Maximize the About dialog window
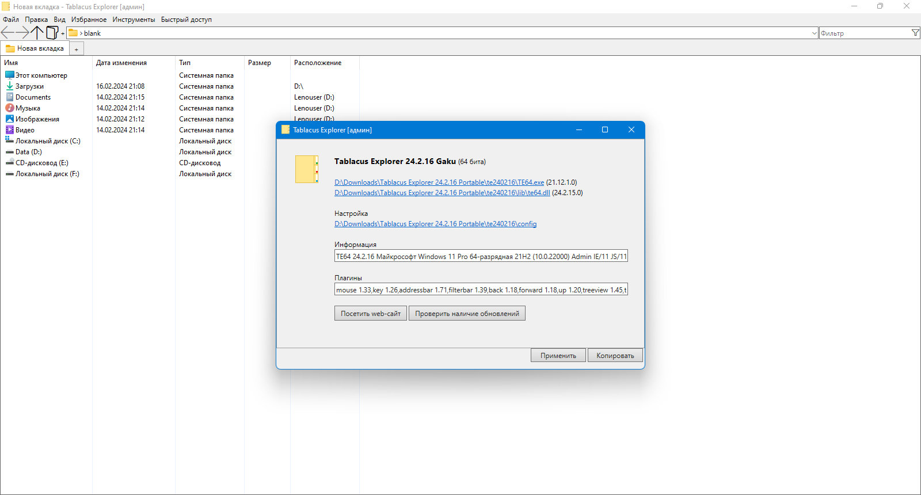Screen dimensions: 921x495 605,130
